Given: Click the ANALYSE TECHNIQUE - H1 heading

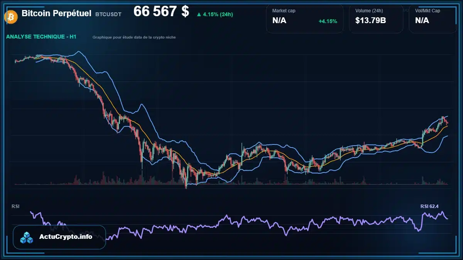Looking at the screenshot, I should pos(41,37).
